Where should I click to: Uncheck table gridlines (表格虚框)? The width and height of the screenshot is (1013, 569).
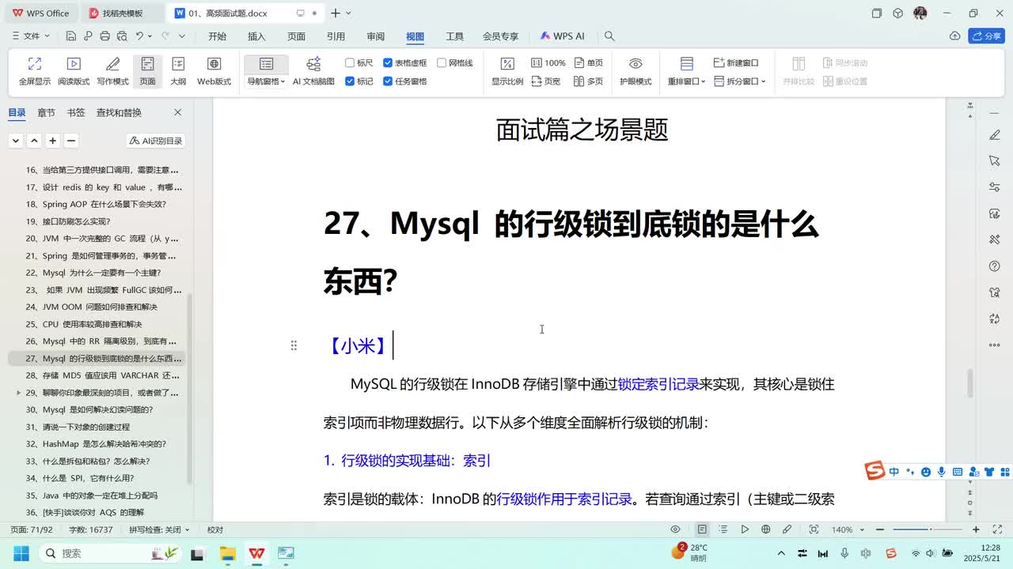[404, 63]
